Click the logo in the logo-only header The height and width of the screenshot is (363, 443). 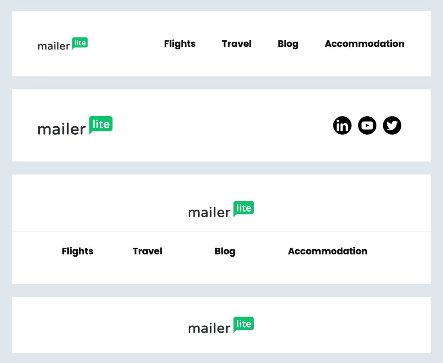[221, 326]
